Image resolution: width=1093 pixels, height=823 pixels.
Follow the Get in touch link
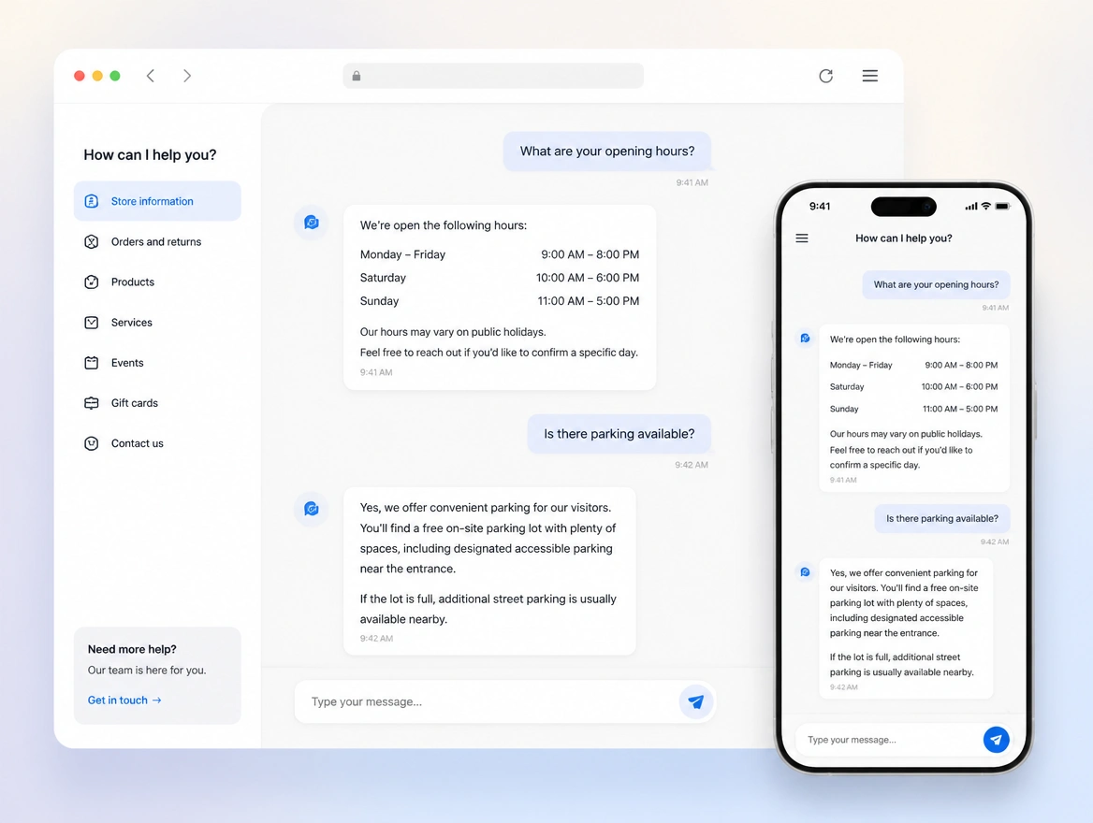click(x=124, y=700)
